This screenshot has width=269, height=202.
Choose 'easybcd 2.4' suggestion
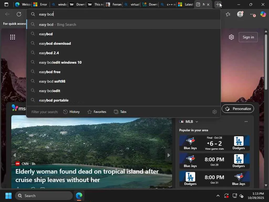click(x=123, y=53)
